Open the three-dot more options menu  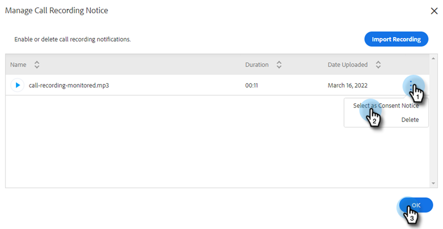click(x=411, y=85)
